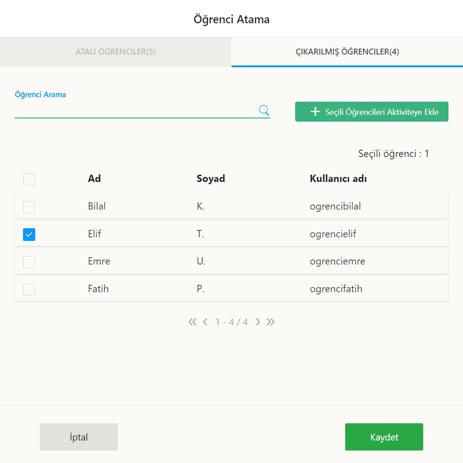
Task: Click Seçili Öğrencileri Aktiviteye Ekle button
Action: click(372, 111)
